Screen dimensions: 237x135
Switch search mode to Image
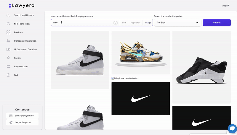coord(148,23)
